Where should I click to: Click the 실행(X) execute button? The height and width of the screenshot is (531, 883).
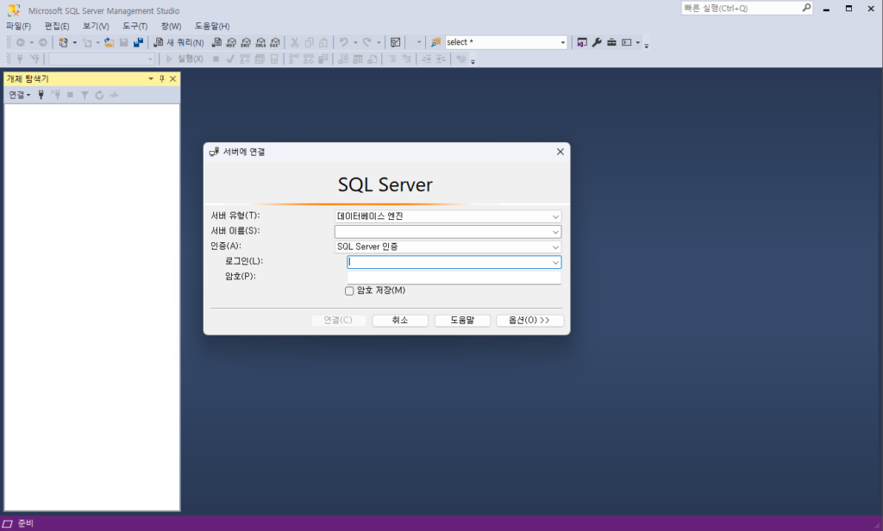(185, 59)
